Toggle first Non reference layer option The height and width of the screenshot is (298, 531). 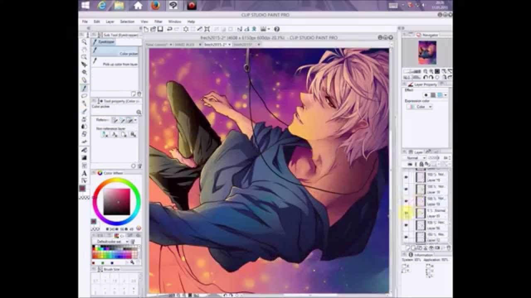tap(105, 135)
